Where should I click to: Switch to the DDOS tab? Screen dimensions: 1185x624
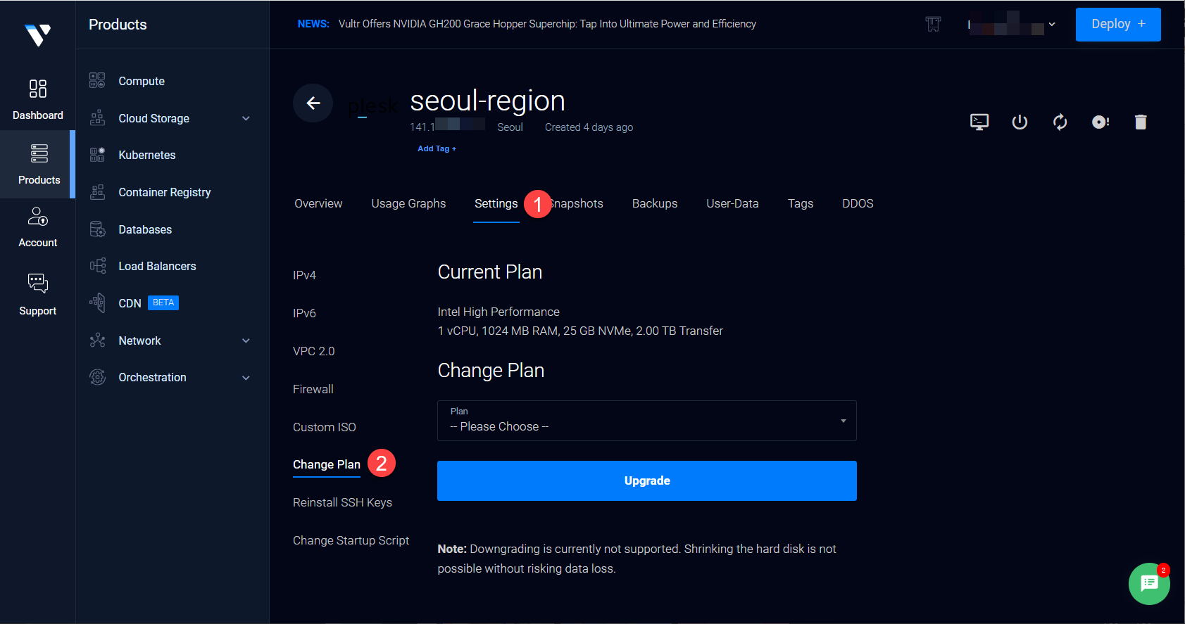[858, 203]
